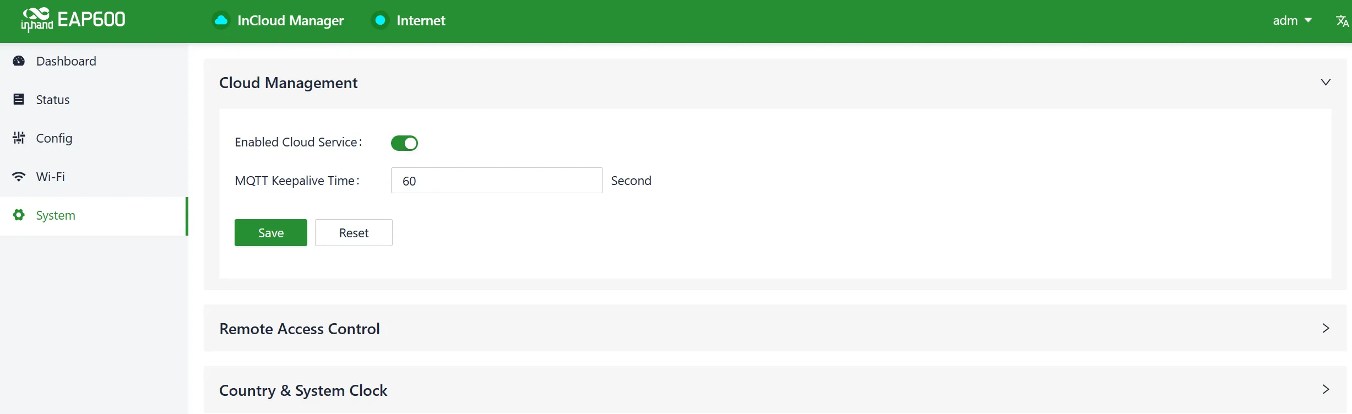Click the Status list icon

[19, 99]
